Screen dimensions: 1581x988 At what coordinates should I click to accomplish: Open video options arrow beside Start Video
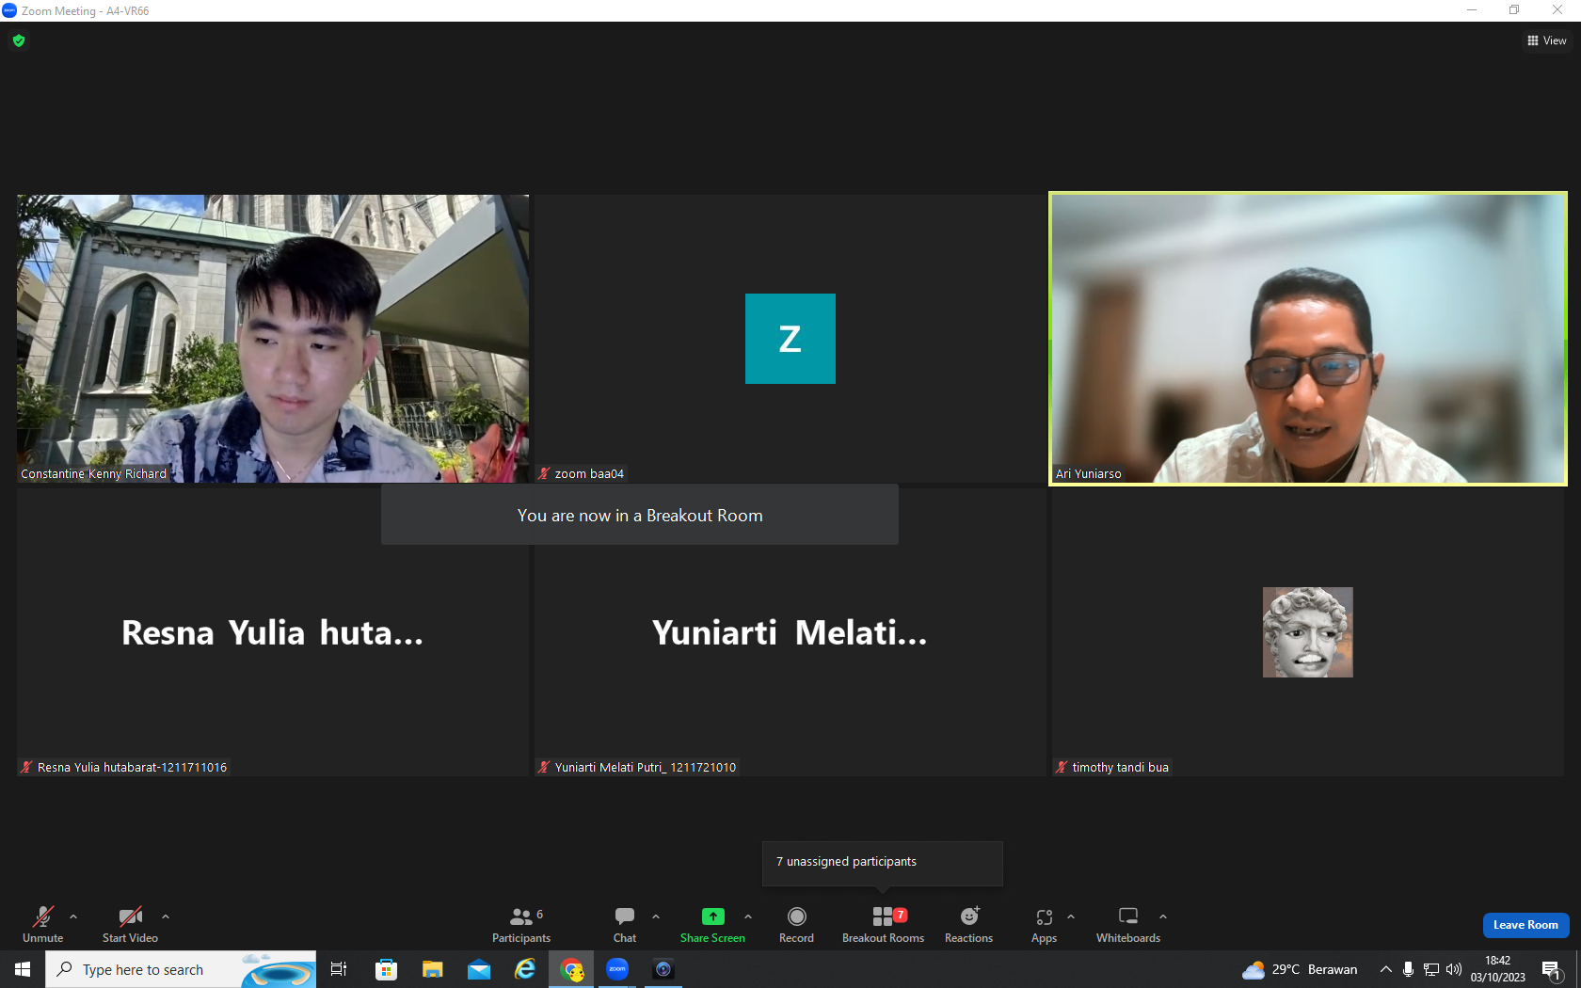166,916
